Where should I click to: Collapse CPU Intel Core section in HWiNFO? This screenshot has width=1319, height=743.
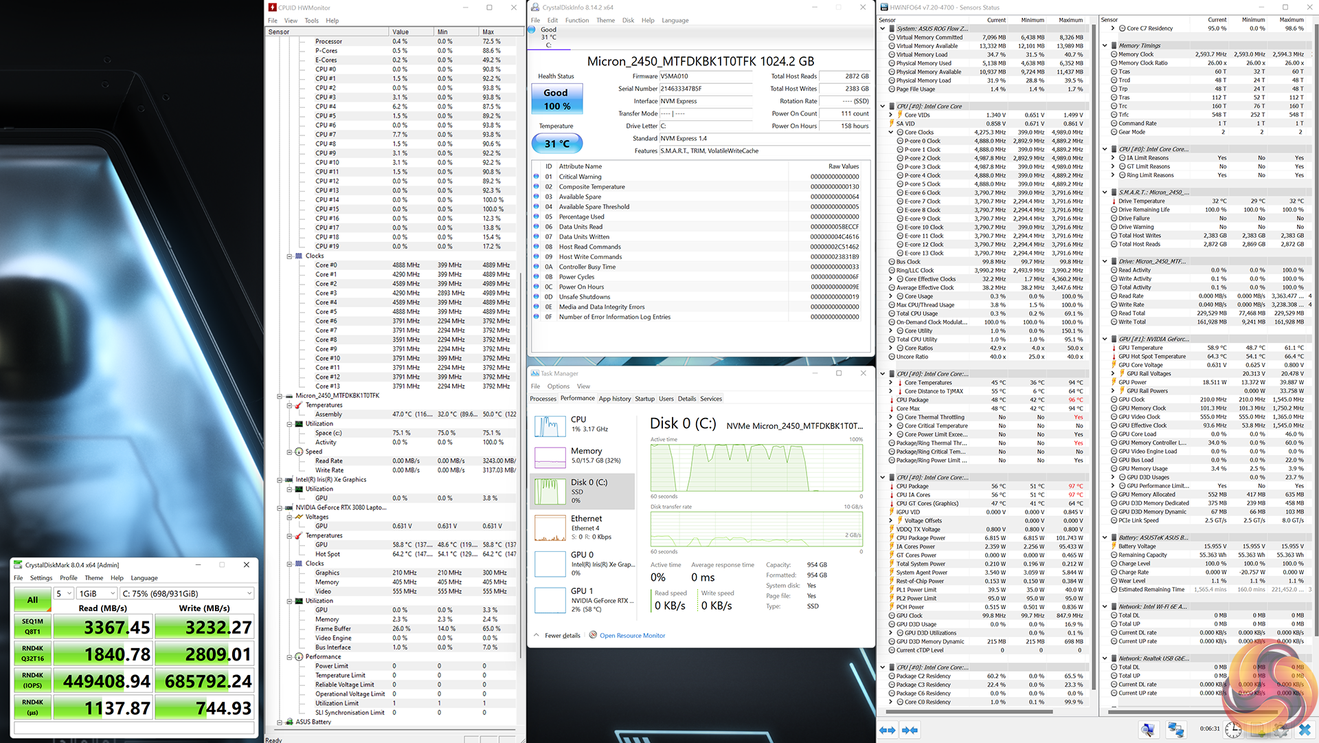[883, 107]
